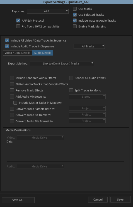The height and width of the screenshot is (207, 133).
Task: Enable the Use Marks checkbox
Action: tap(75, 9)
